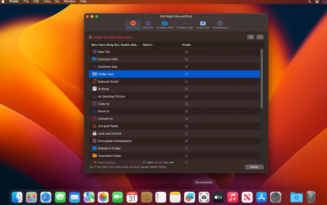327x205 pixels.
Task: Click the Embed in Folder row icon
Action: click(95, 148)
